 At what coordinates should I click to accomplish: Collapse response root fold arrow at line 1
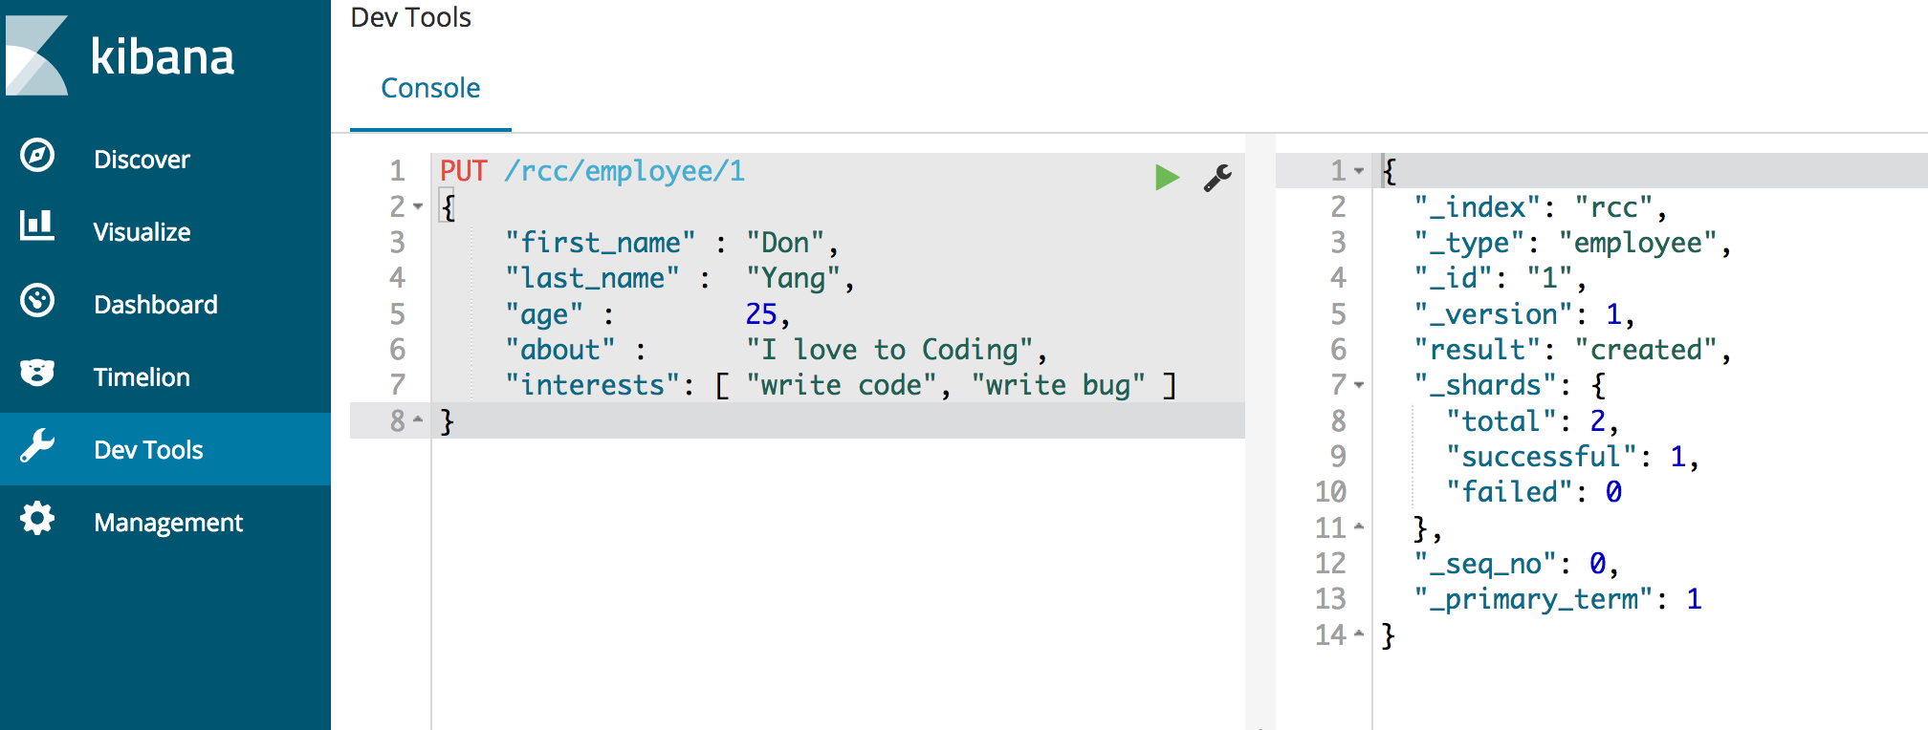tap(1359, 171)
